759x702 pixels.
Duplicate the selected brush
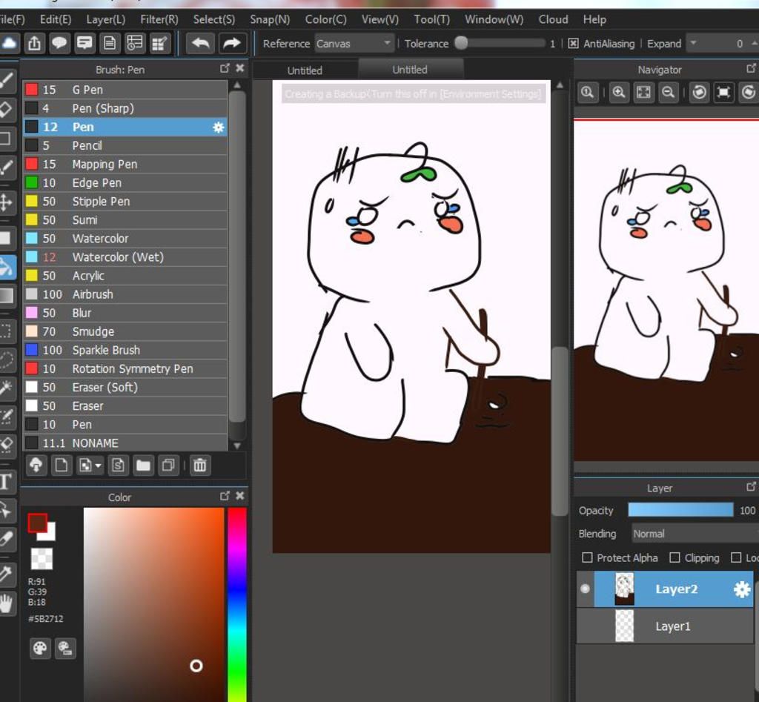[x=168, y=466]
